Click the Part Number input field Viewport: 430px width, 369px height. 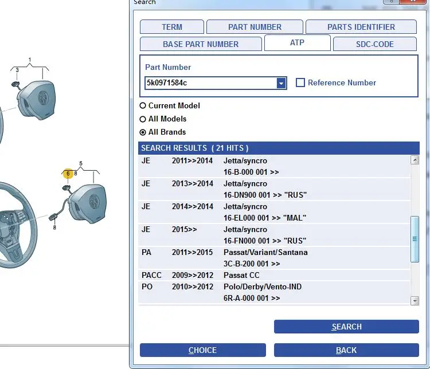coord(210,83)
